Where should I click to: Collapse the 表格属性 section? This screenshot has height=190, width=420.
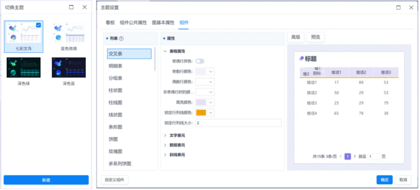[166, 51]
